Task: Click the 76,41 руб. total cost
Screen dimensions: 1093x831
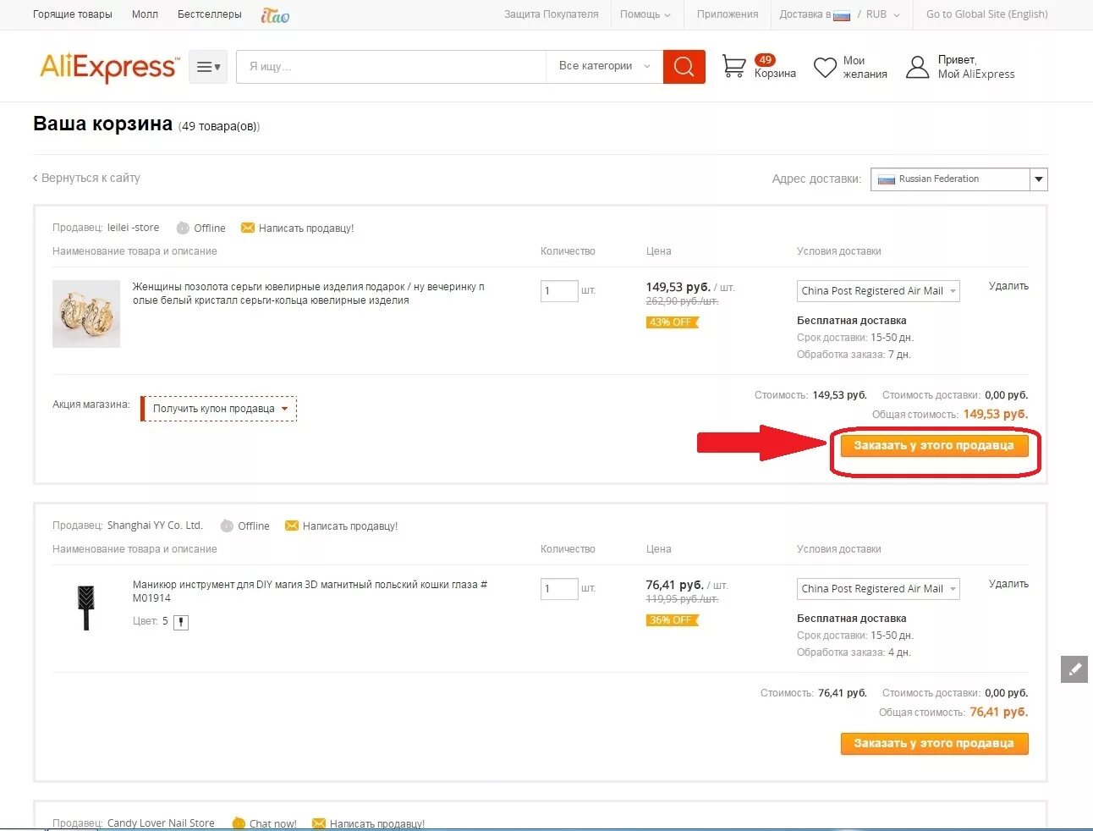Action: click(x=999, y=713)
